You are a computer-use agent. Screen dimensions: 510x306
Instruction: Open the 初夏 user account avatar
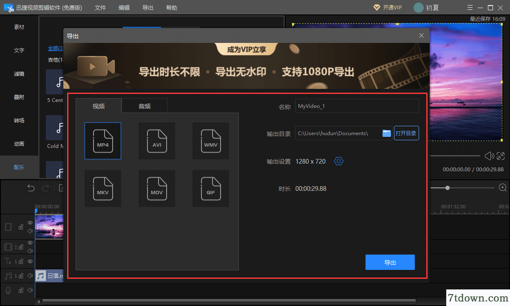click(419, 8)
